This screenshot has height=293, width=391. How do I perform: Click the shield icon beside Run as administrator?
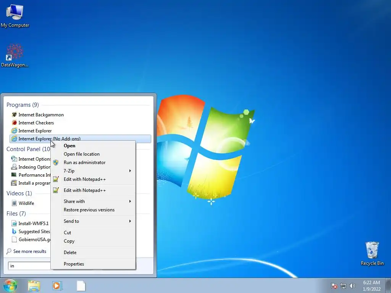coord(56,163)
